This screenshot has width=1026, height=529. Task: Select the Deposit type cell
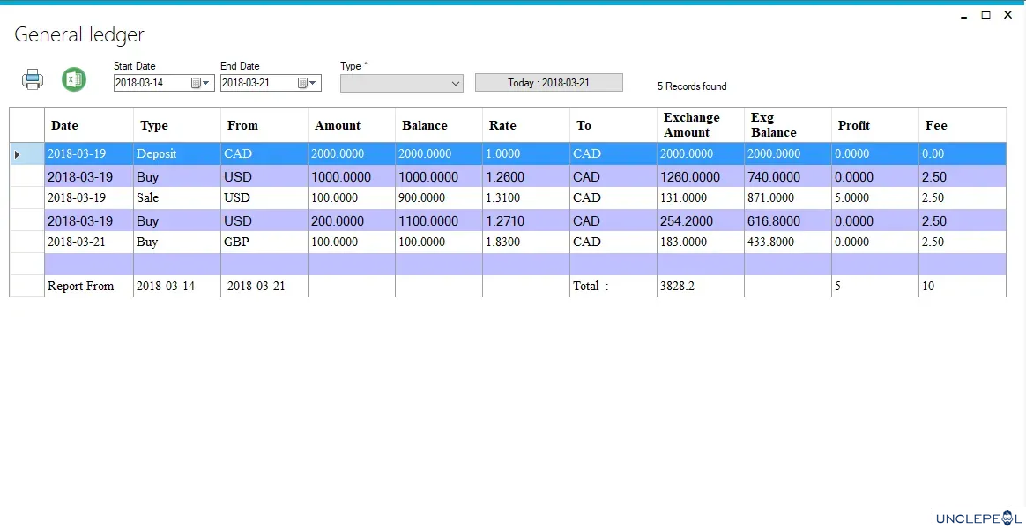pos(176,154)
